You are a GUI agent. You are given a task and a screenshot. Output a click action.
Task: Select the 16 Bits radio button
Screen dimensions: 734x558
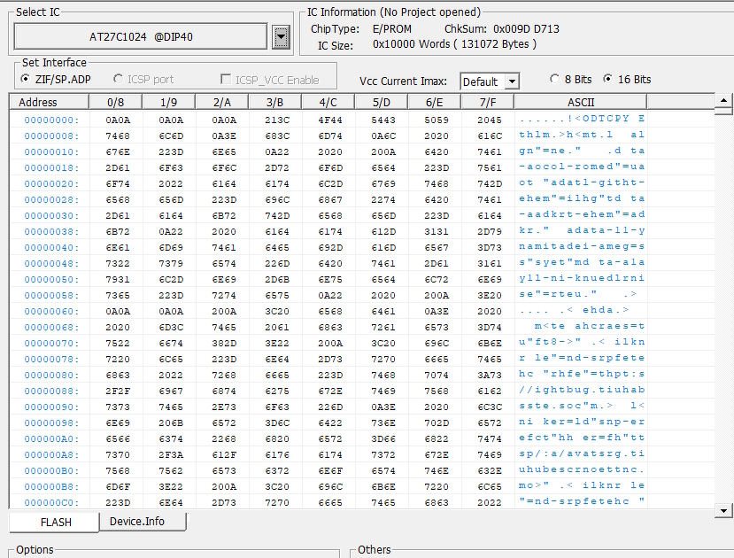tap(627, 80)
